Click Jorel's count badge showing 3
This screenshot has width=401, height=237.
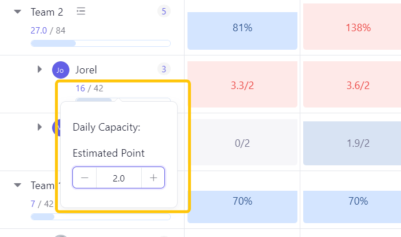click(x=164, y=69)
